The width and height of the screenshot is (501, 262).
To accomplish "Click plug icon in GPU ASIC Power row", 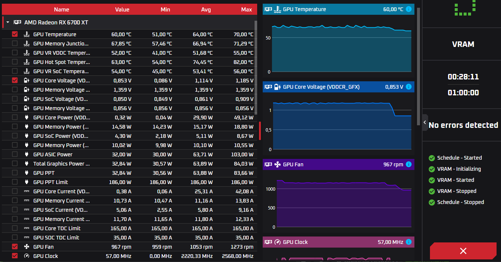I will click(x=26, y=154).
